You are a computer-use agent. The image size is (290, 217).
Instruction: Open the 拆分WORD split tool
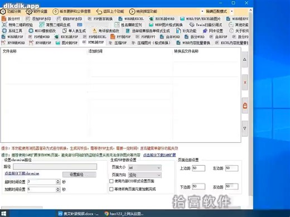[195, 37]
